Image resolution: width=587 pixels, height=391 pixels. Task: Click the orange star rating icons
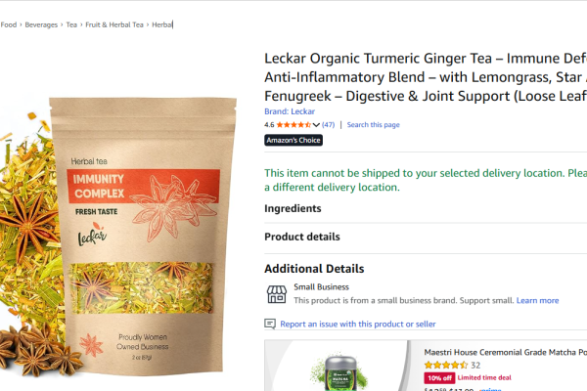pyautogui.click(x=293, y=124)
